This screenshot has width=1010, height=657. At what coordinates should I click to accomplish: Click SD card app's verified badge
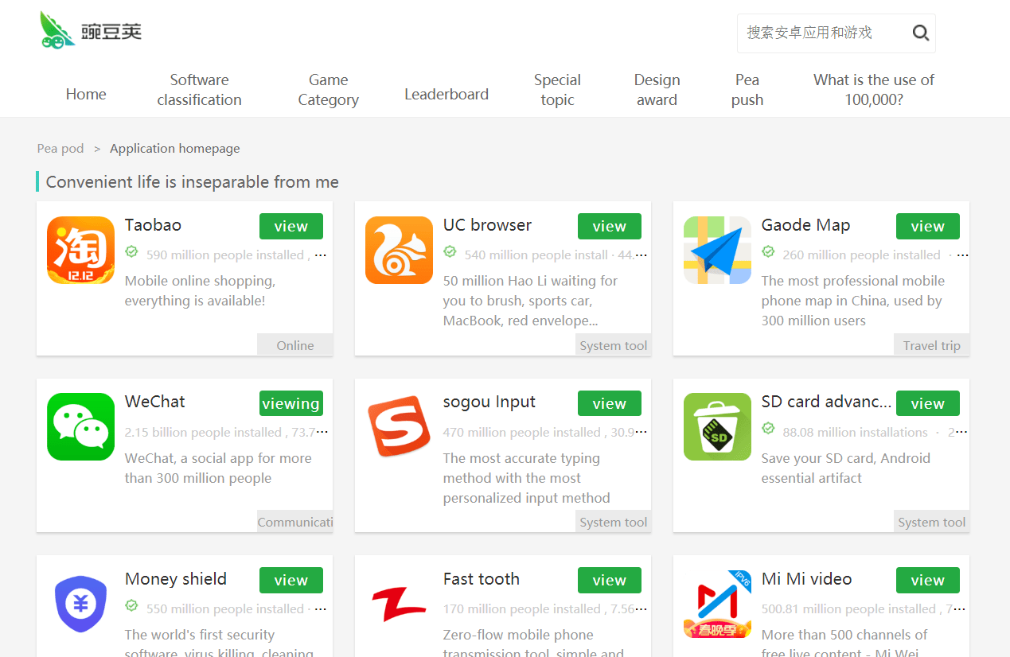point(768,429)
